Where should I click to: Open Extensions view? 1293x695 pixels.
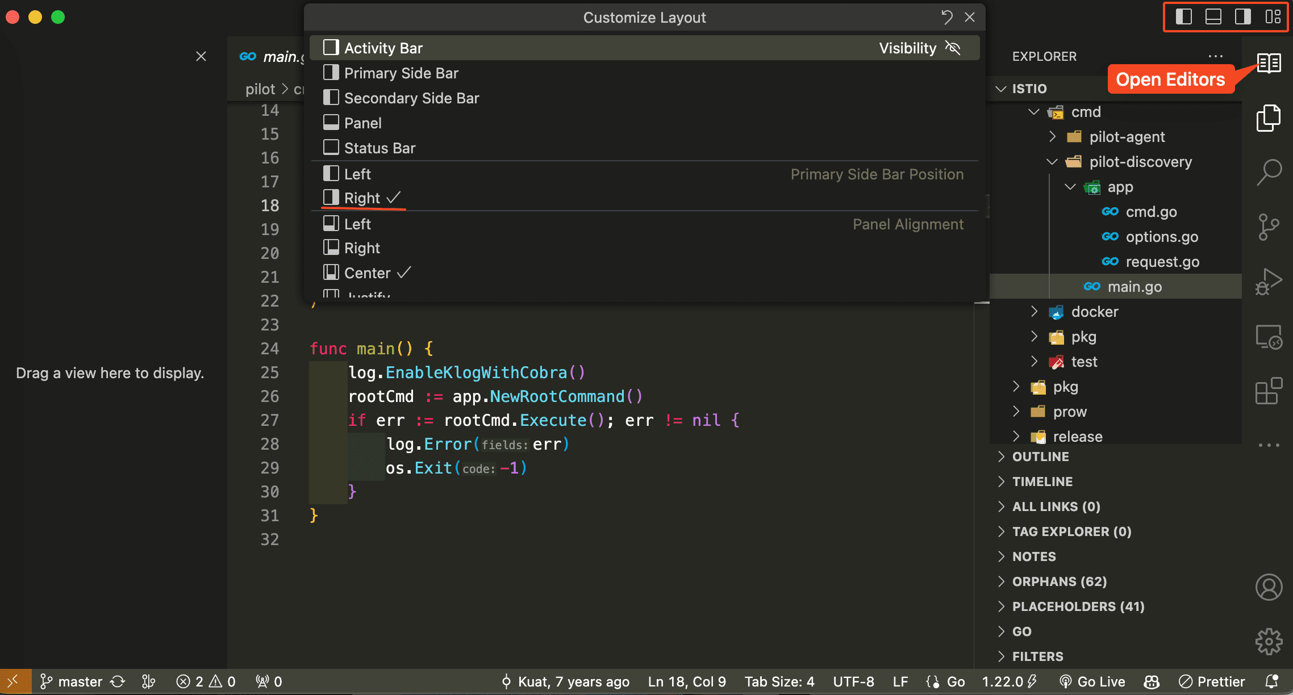click(1269, 391)
